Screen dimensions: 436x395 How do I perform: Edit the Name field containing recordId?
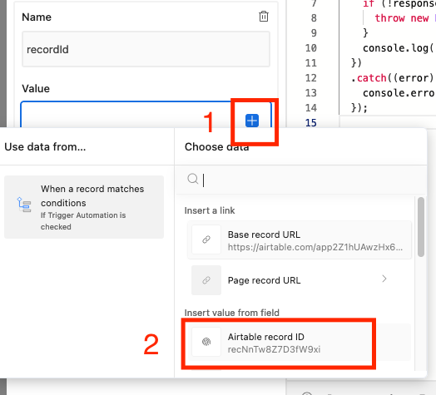[146, 49]
